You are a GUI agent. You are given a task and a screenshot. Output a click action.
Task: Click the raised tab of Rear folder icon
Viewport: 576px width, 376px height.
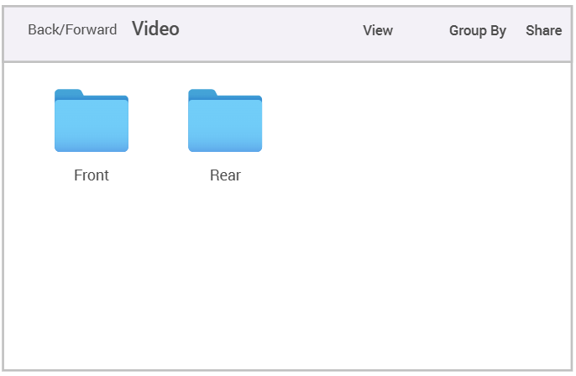[x=202, y=92]
